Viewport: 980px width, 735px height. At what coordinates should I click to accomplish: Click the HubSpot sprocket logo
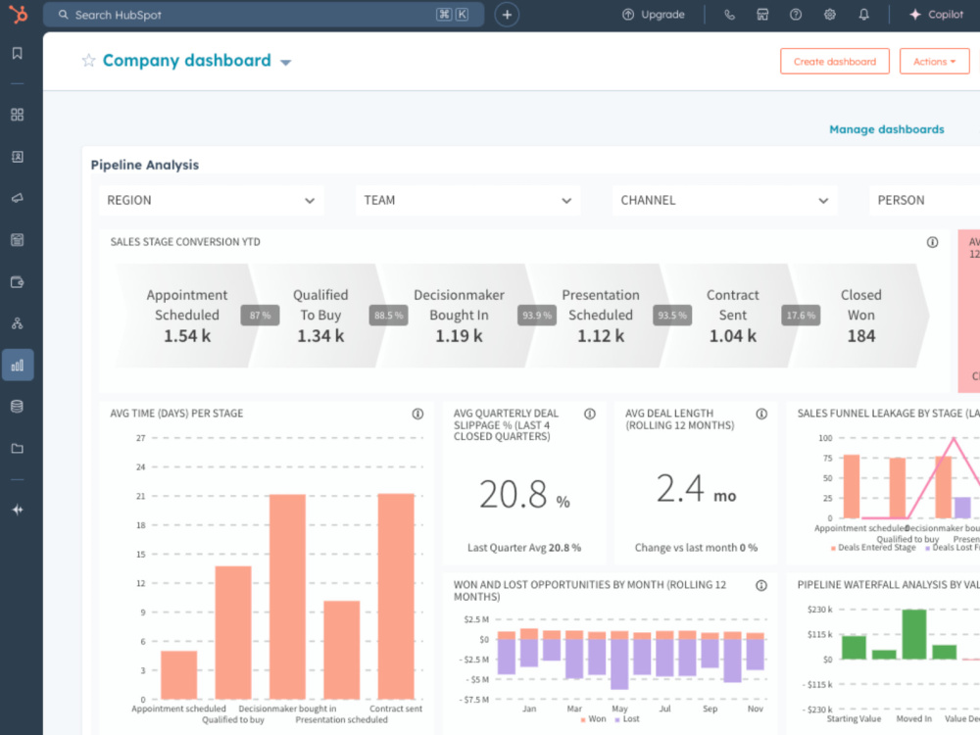point(18,14)
